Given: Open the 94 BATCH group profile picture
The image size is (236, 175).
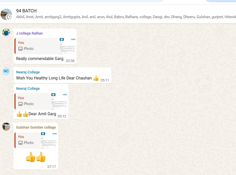Looking at the screenshot, I should pos(6,14).
